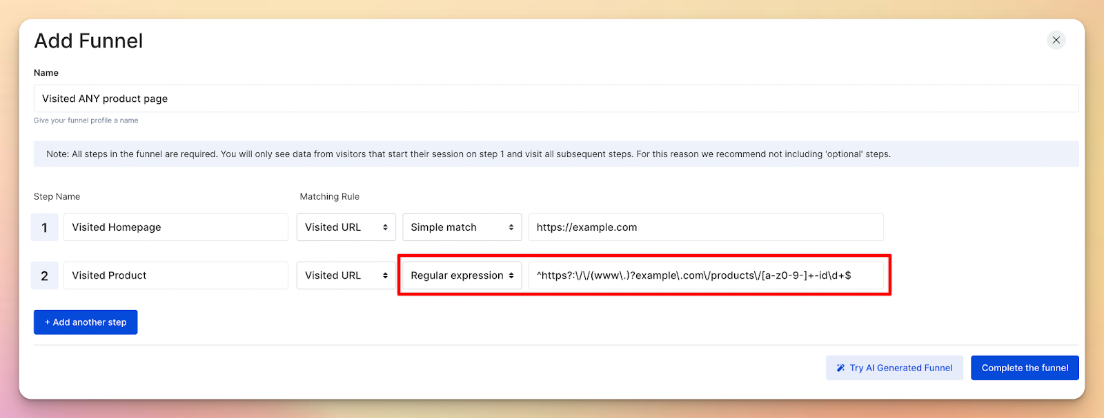
Task: Click the regex pattern input field
Action: coord(705,275)
